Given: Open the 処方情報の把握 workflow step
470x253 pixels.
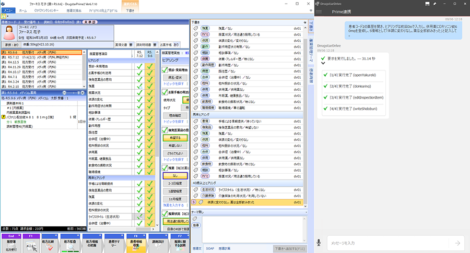Looking at the screenshot, I should pyautogui.click(x=92, y=244).
